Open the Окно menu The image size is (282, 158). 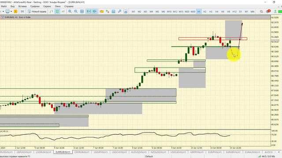58,6
